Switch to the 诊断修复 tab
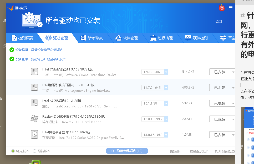Image resolution: width=254 pixels, height=164 pixels. click(92, 38)
